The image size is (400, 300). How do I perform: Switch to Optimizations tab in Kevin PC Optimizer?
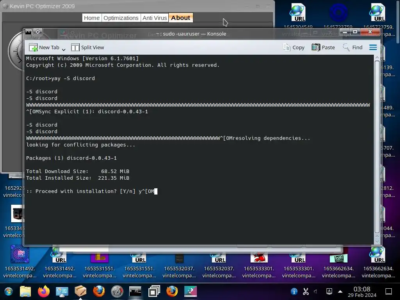click(x=121, y=18)
